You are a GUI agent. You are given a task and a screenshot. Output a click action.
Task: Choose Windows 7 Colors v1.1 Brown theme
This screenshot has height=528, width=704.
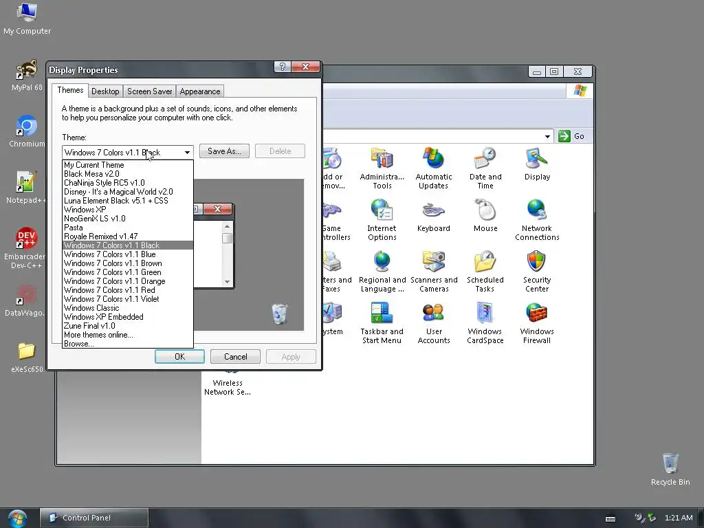pyautogui.click(x=127, y=263)
